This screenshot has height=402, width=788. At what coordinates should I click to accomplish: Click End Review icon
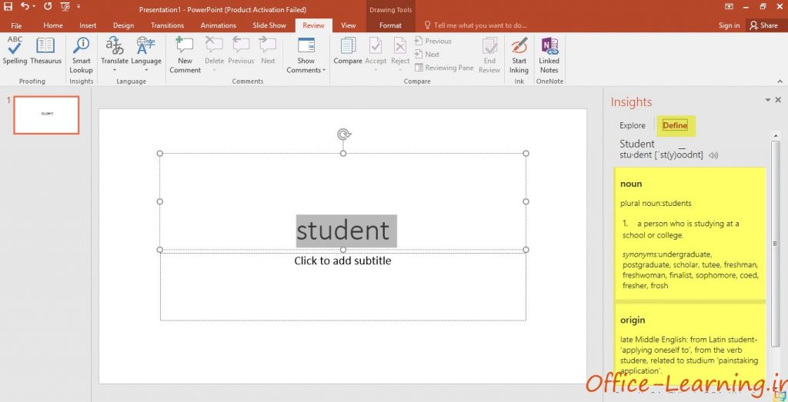(489, 45)
